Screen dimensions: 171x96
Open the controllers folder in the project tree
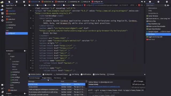15,62
